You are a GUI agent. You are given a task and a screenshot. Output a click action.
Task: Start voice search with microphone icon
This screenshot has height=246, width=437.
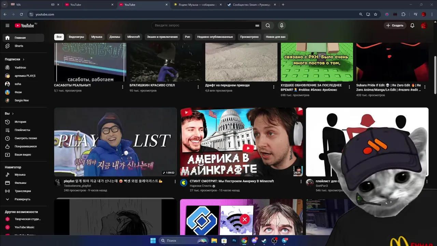click(x=282, y=26)
